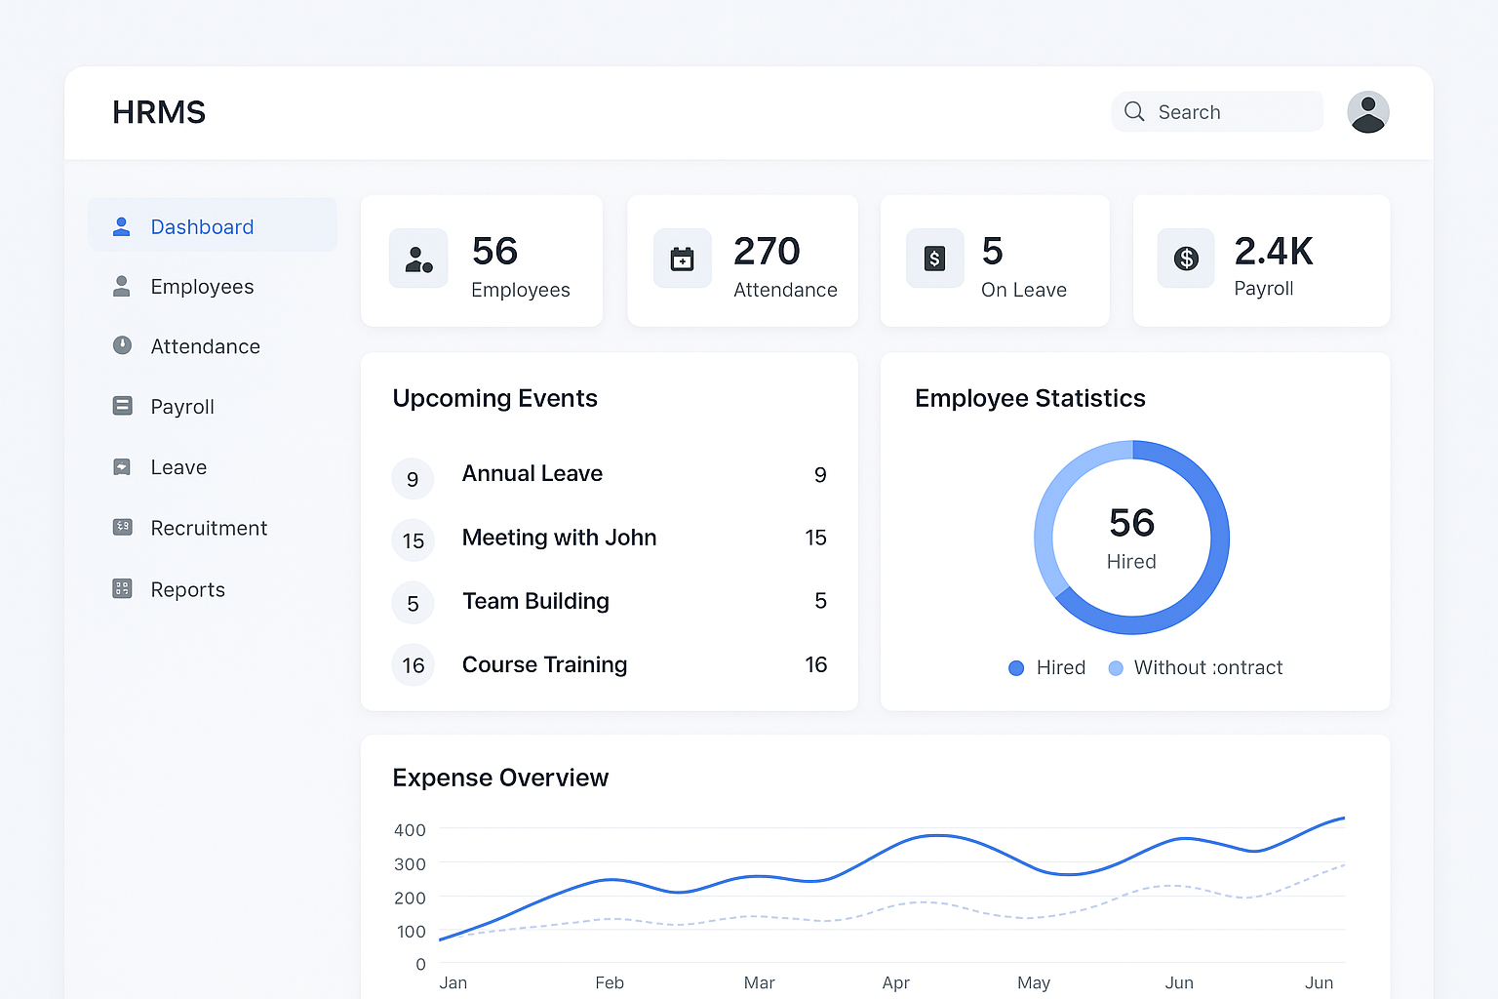
Task: Click the Payroll card dollar coin icon
Action: 1186,259
